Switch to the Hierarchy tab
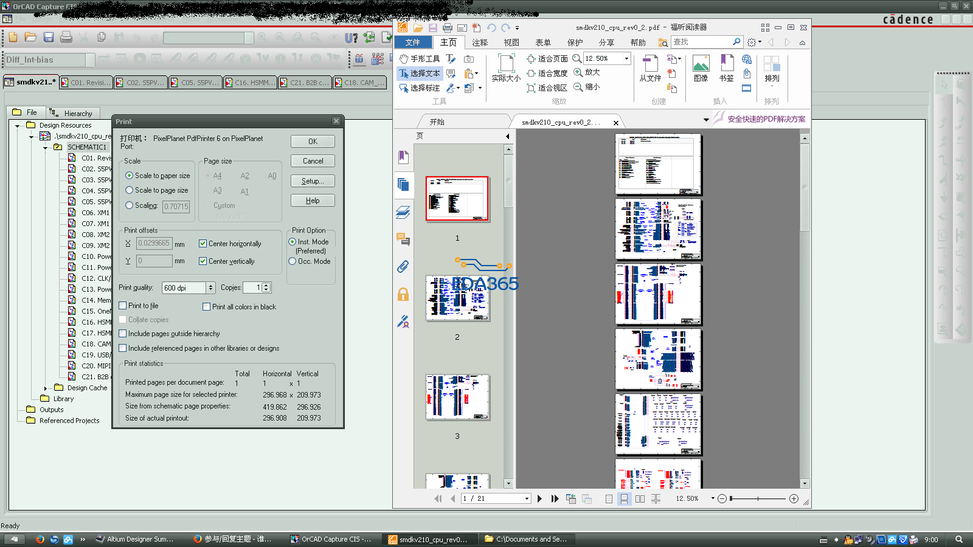 (72, 113)
